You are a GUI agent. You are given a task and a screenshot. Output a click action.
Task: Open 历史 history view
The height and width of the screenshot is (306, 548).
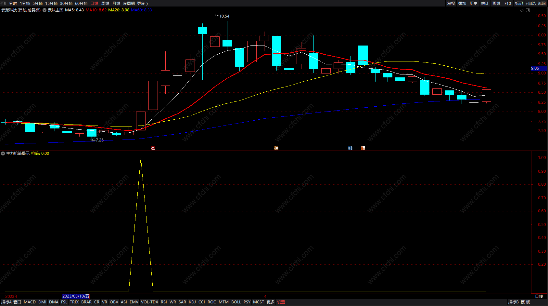point(474,4)
